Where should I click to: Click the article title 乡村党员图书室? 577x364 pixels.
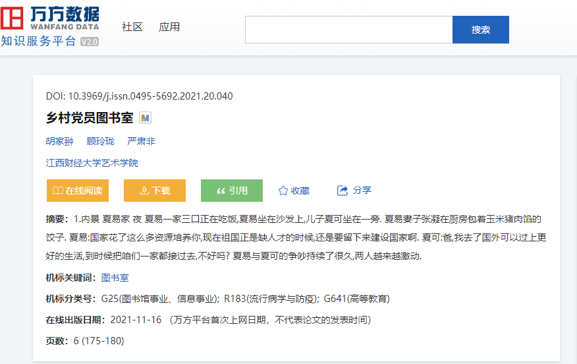[x=90, y=118]
